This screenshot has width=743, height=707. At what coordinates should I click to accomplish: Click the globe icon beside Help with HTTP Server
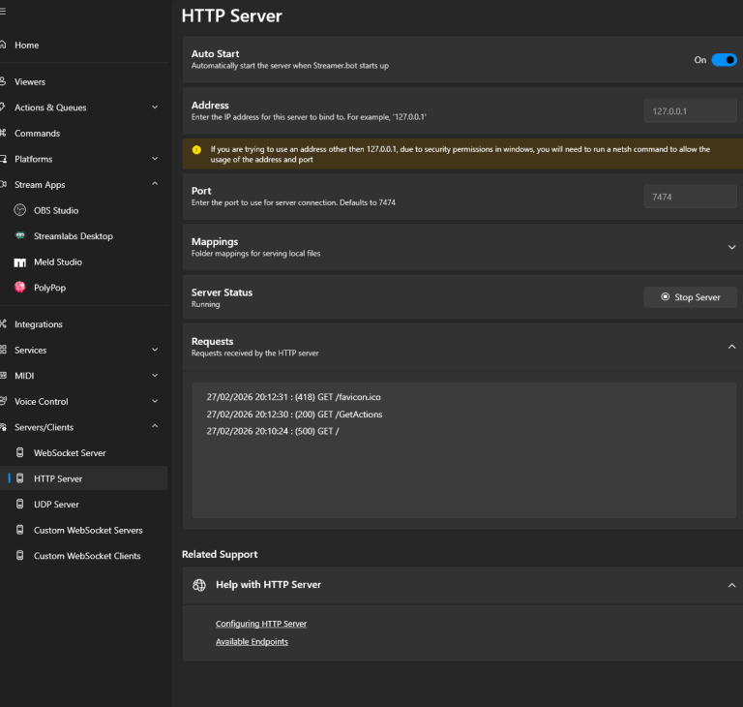pos(199,585)
